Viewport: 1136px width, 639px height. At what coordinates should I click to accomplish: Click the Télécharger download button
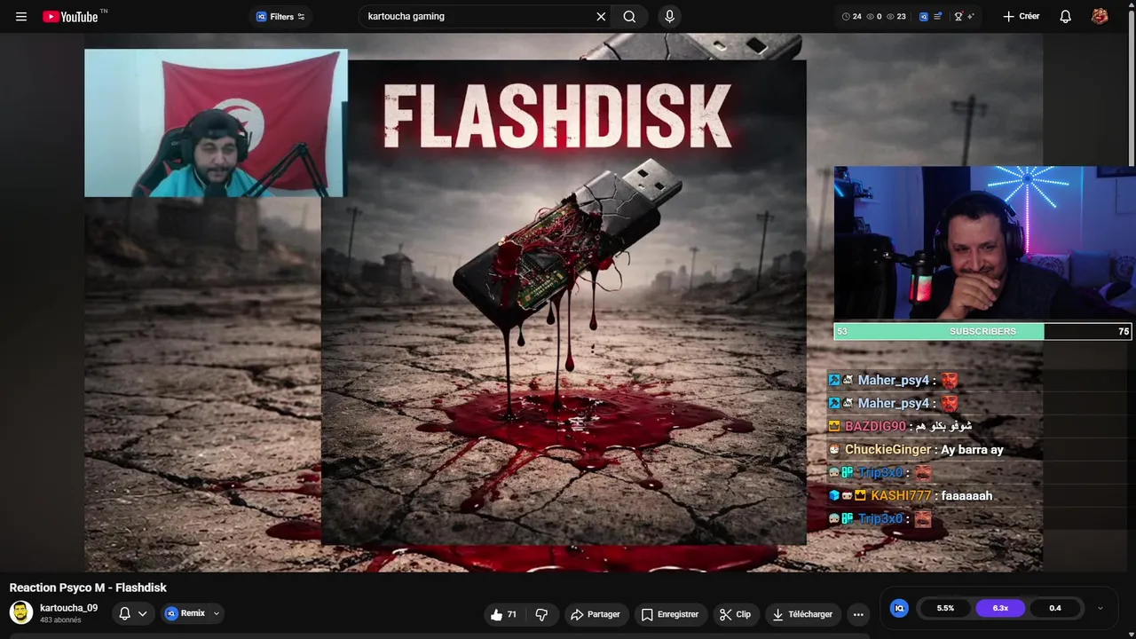point(803,614)
